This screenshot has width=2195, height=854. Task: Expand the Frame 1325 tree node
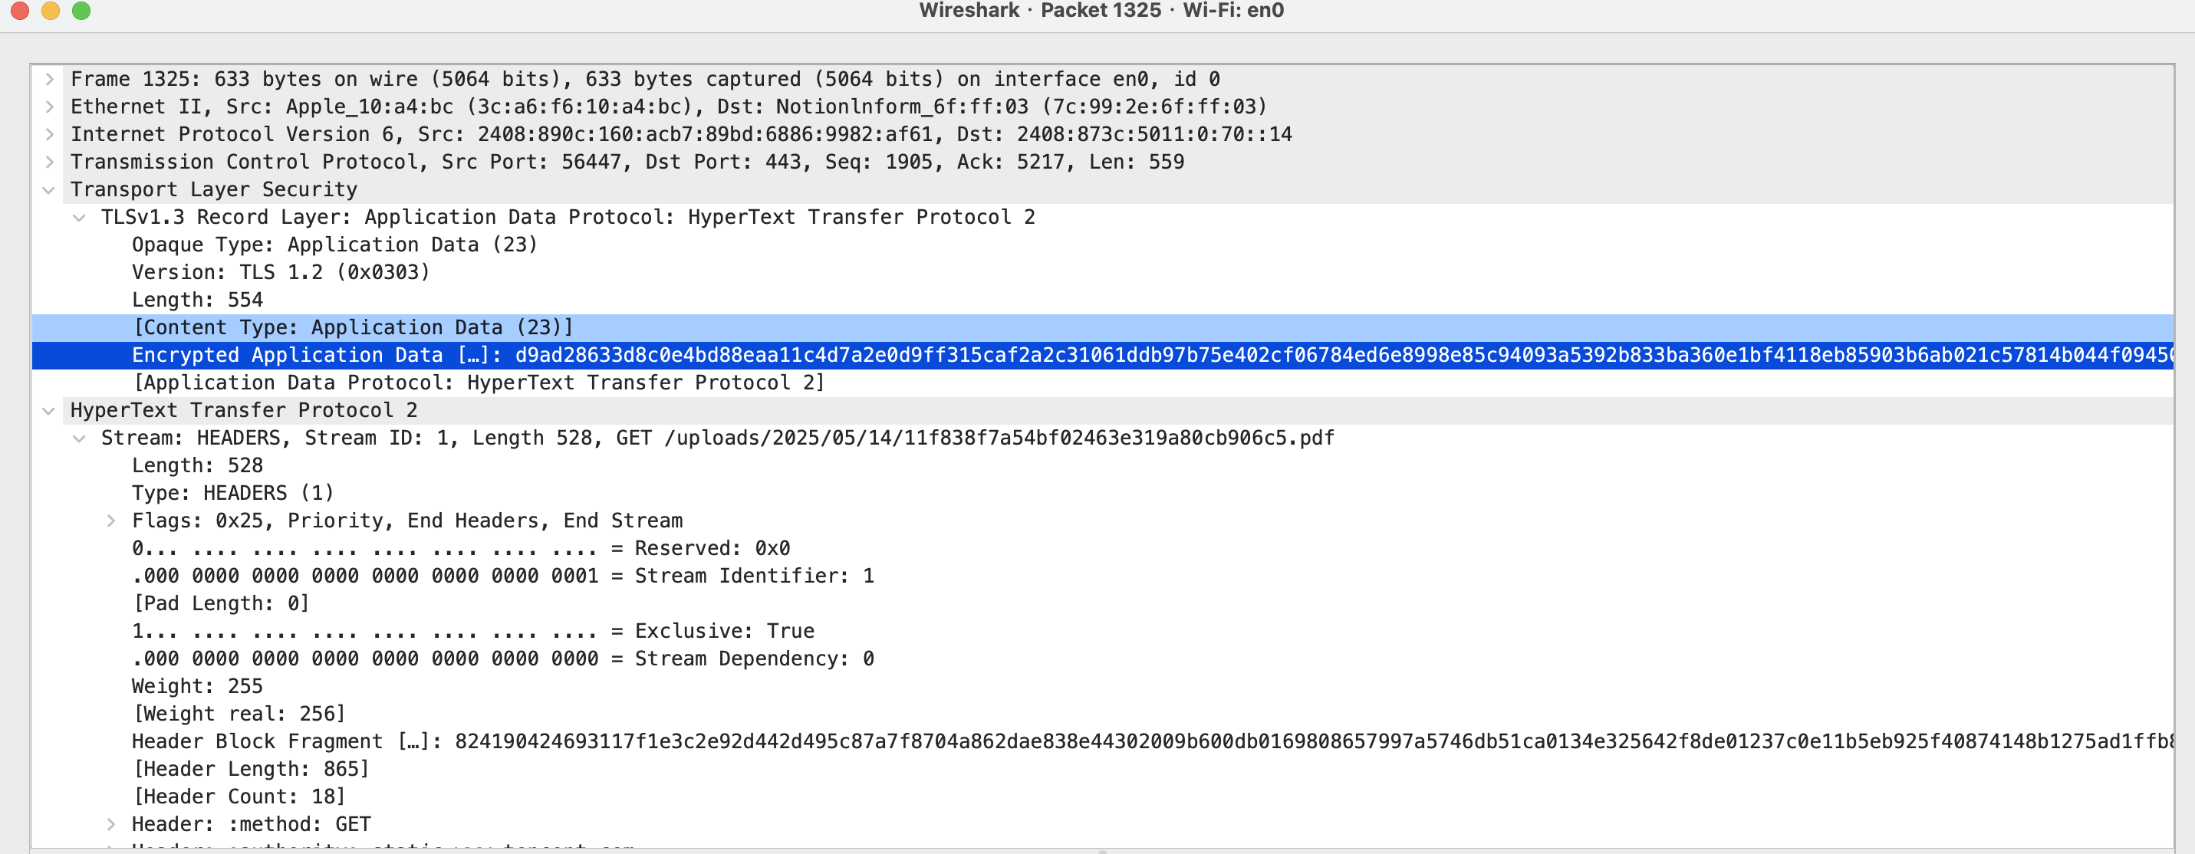click(49, 79)
